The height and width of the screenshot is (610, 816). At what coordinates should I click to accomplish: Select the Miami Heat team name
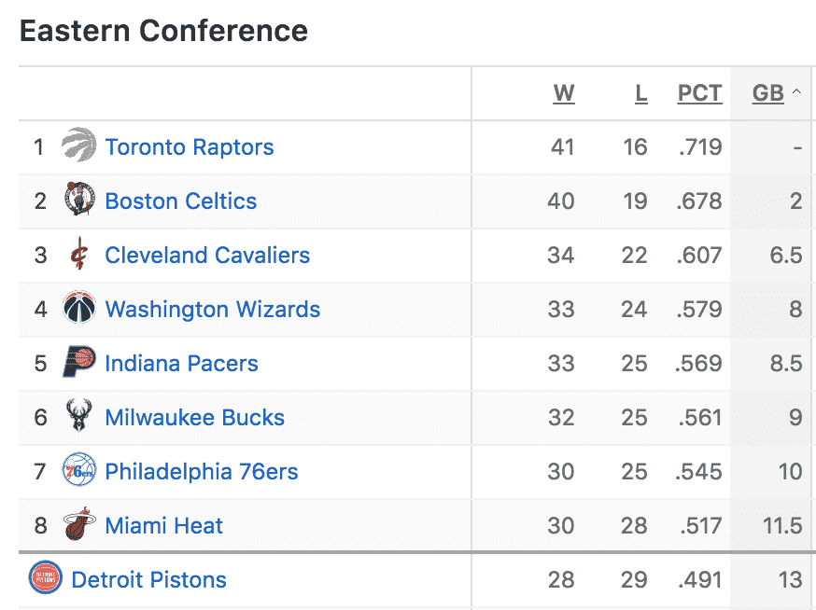pos(164,526)
